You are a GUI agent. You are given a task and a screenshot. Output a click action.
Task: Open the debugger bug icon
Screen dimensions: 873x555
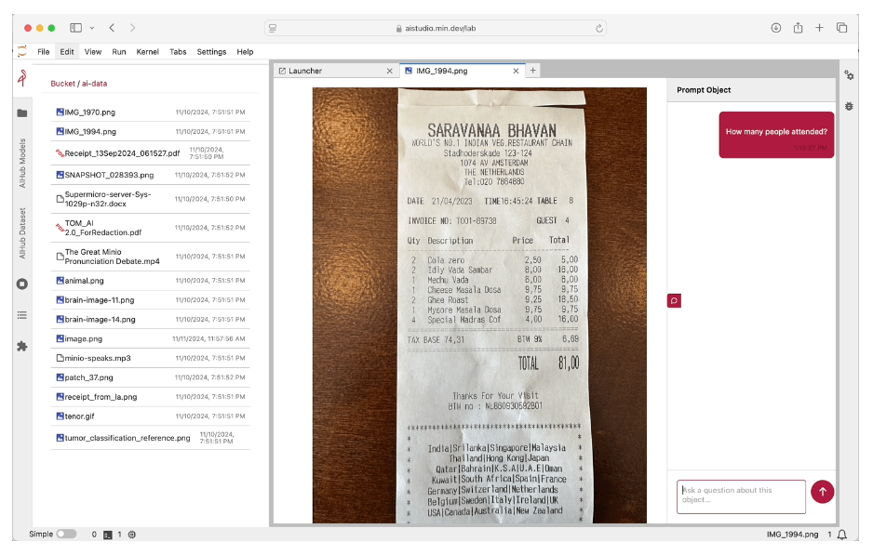849,107
